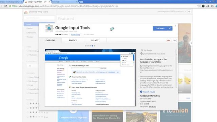Toggle the By Google feature checkbox

tap(27, 81)
